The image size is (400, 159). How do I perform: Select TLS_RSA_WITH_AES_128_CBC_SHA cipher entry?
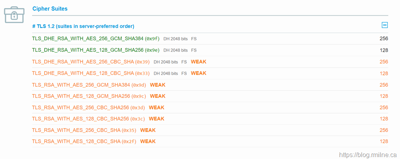[76, 141]
